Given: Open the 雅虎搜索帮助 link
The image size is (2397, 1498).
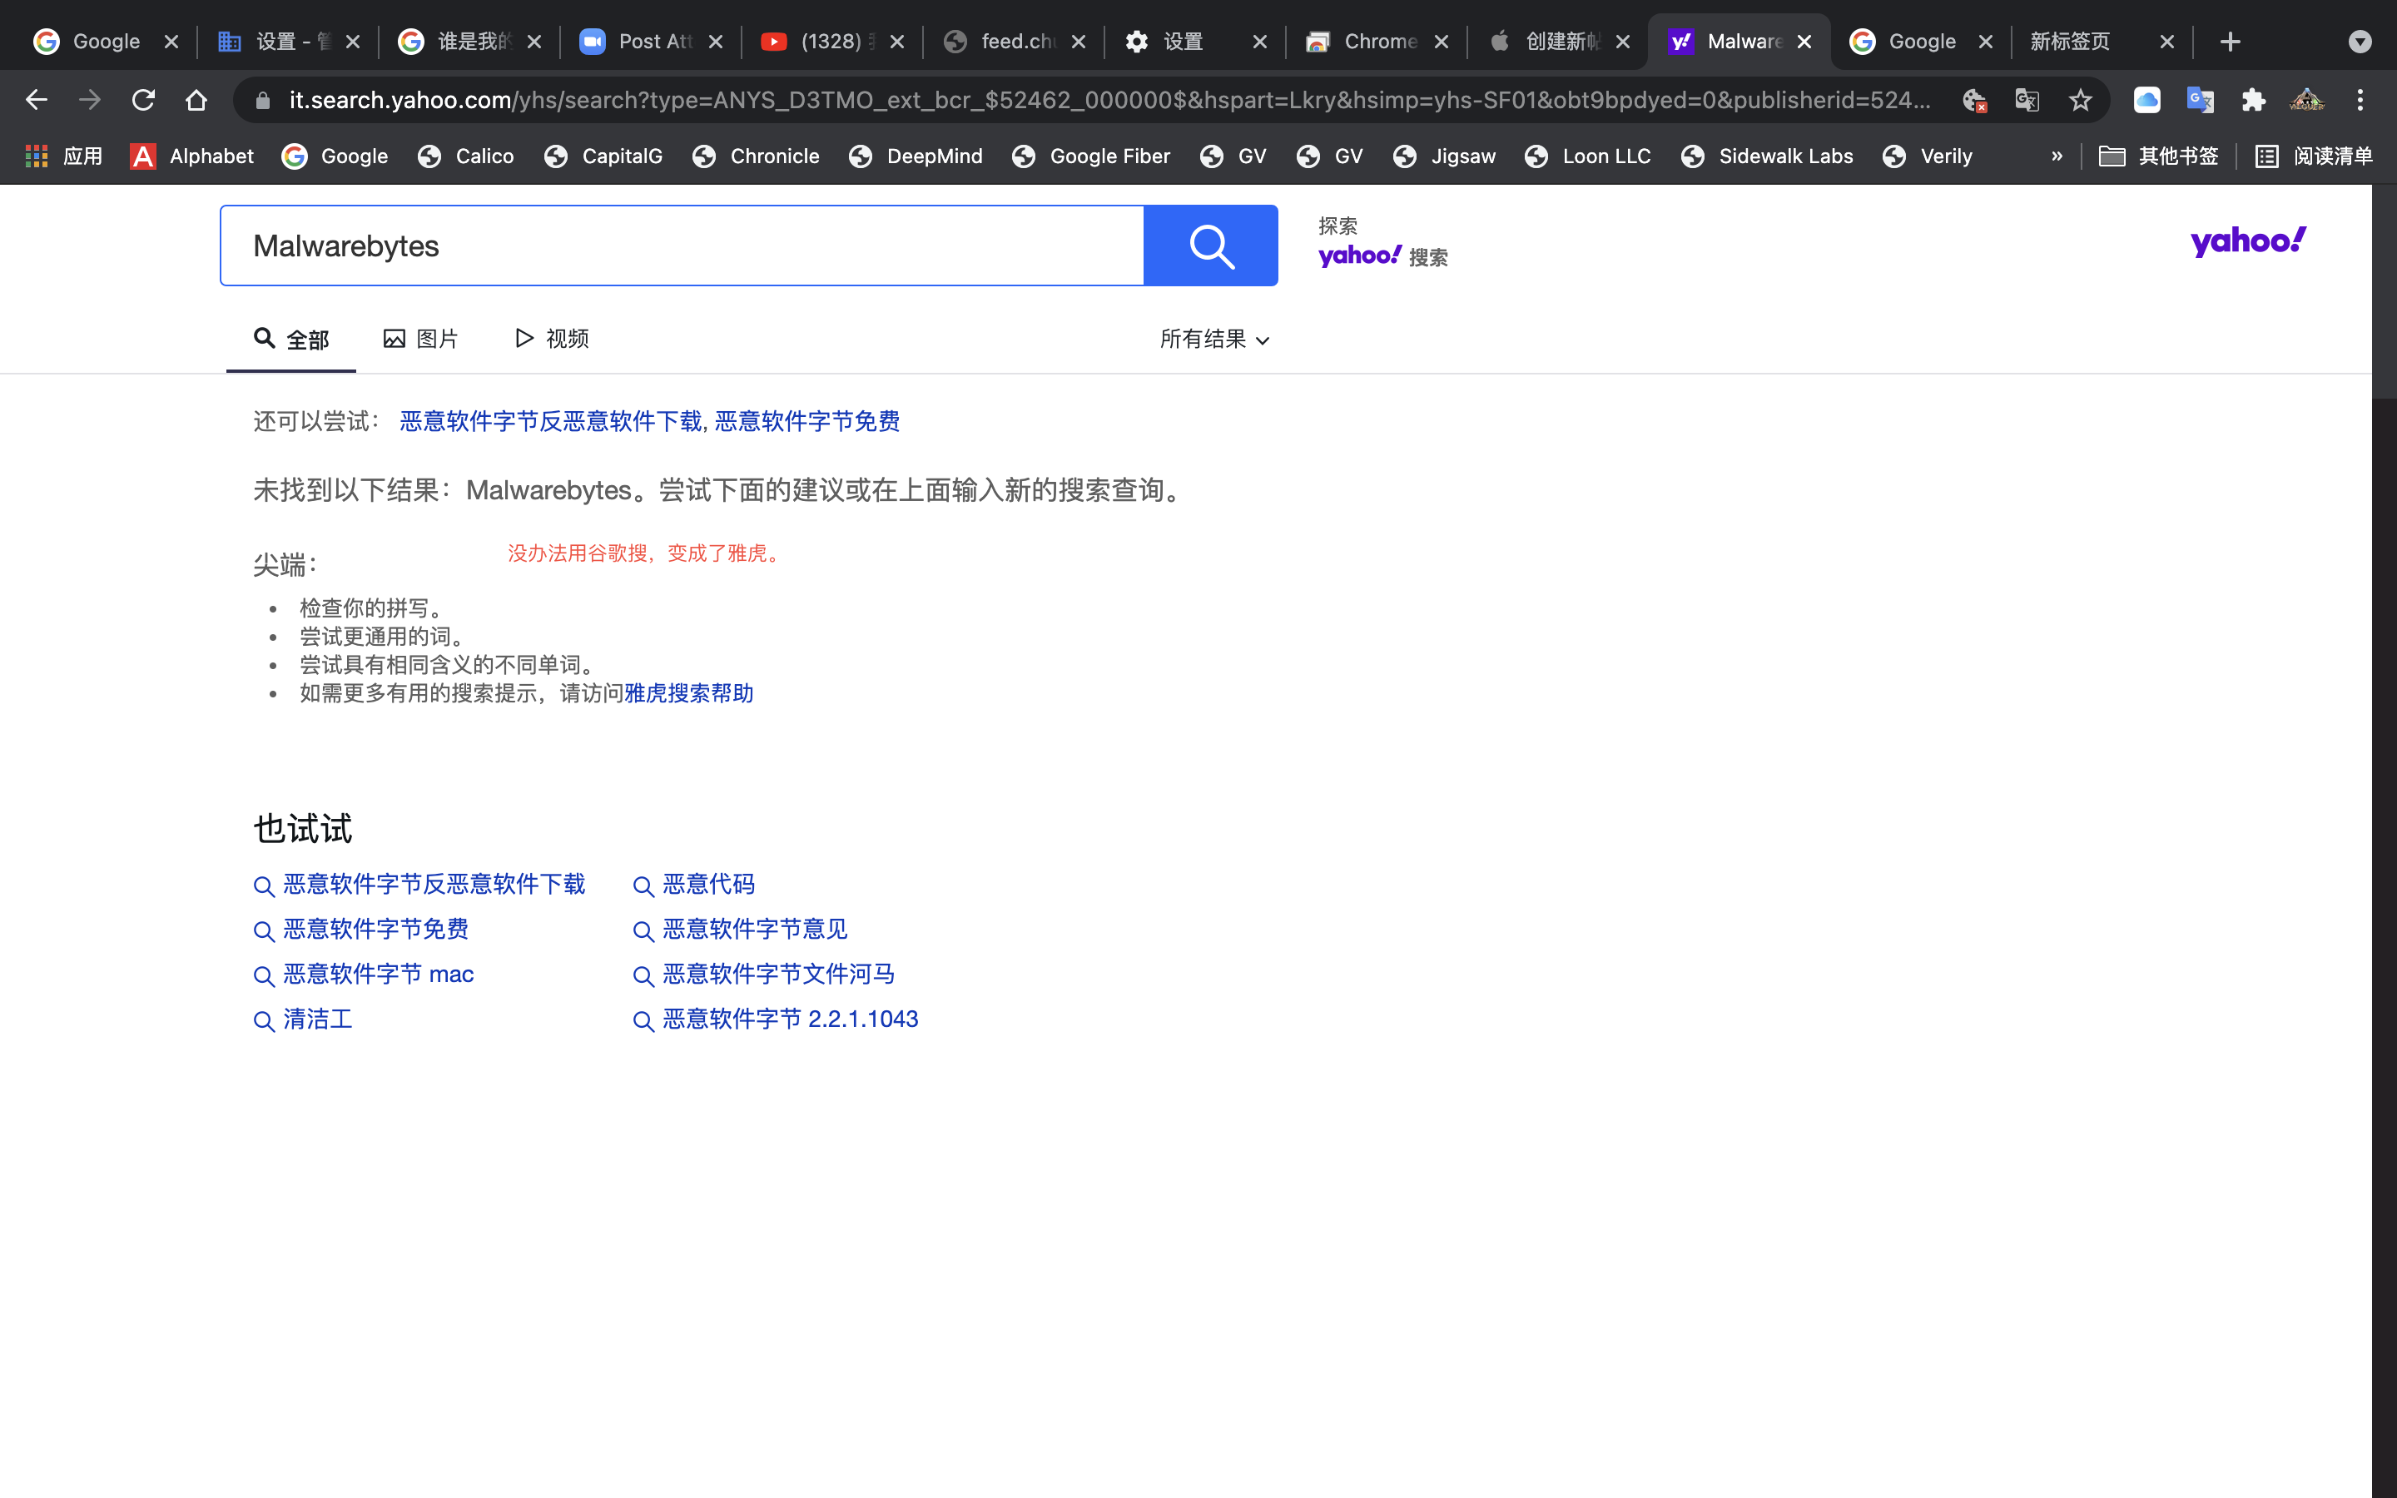Looking at the screenshot, I should [688, 693].
